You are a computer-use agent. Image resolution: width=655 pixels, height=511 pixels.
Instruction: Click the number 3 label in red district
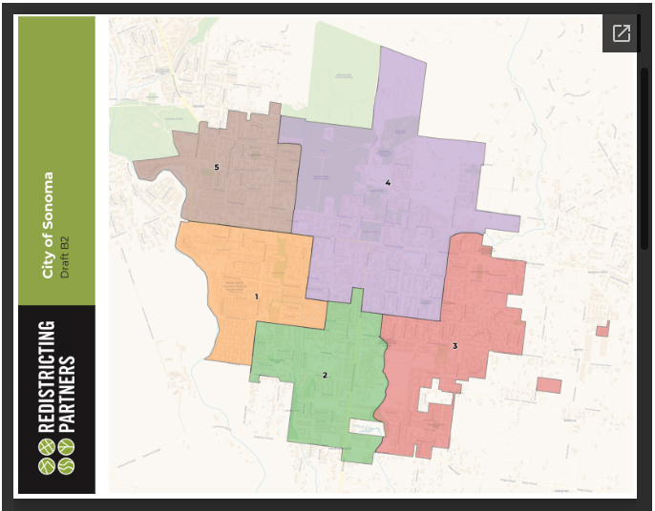click(x=454, y=345)
